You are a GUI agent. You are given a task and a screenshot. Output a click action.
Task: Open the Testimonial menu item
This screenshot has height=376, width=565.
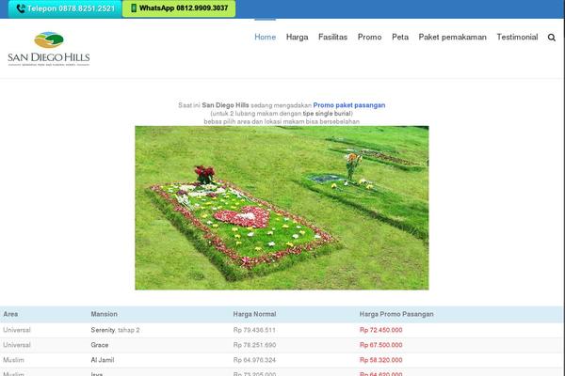coord(517,37)
